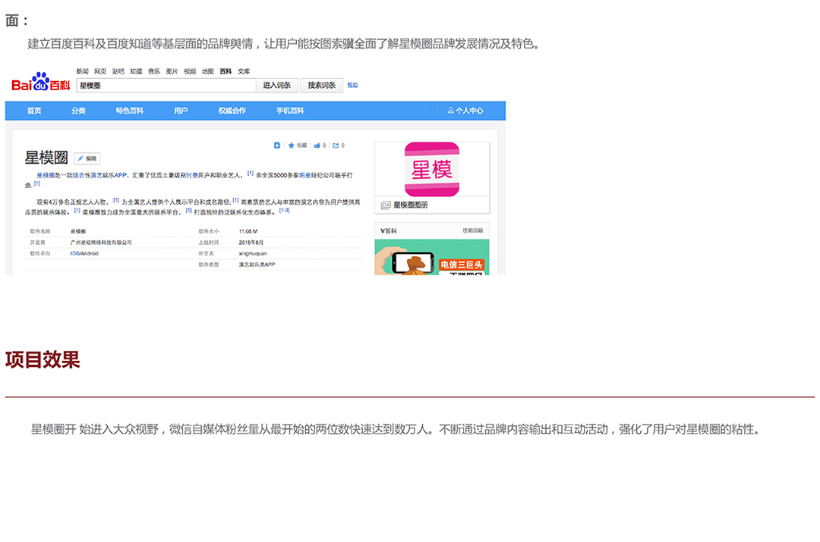Focus the search field containing 星模圈
820x542 pixels.
[166, 86]
